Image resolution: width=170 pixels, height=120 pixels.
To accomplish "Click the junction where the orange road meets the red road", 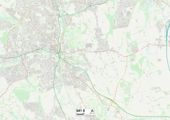I will [127, 56].
